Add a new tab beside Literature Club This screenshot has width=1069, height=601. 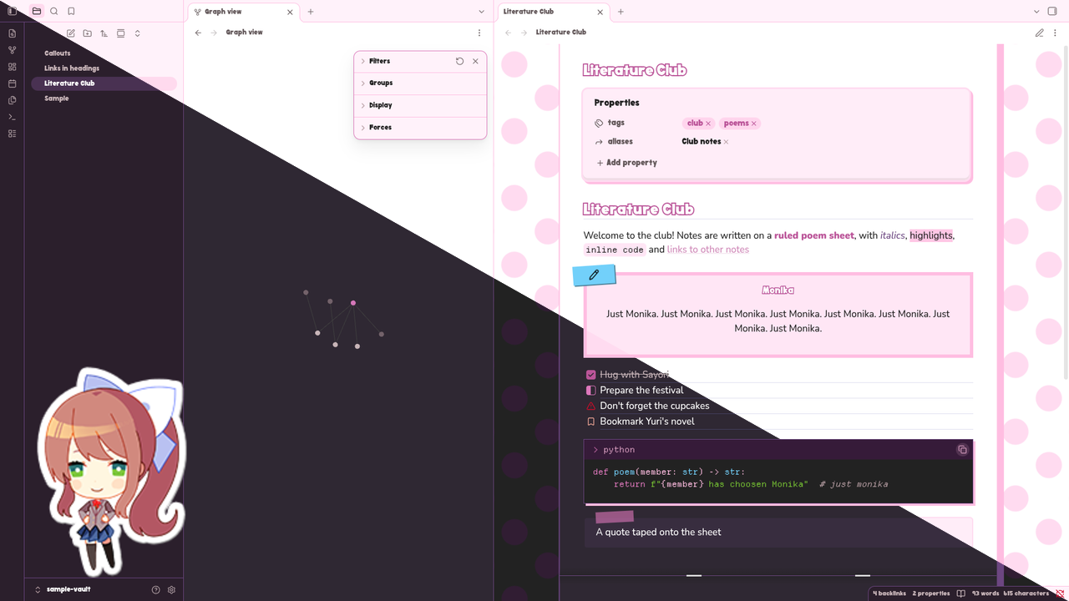pos(621,12)
